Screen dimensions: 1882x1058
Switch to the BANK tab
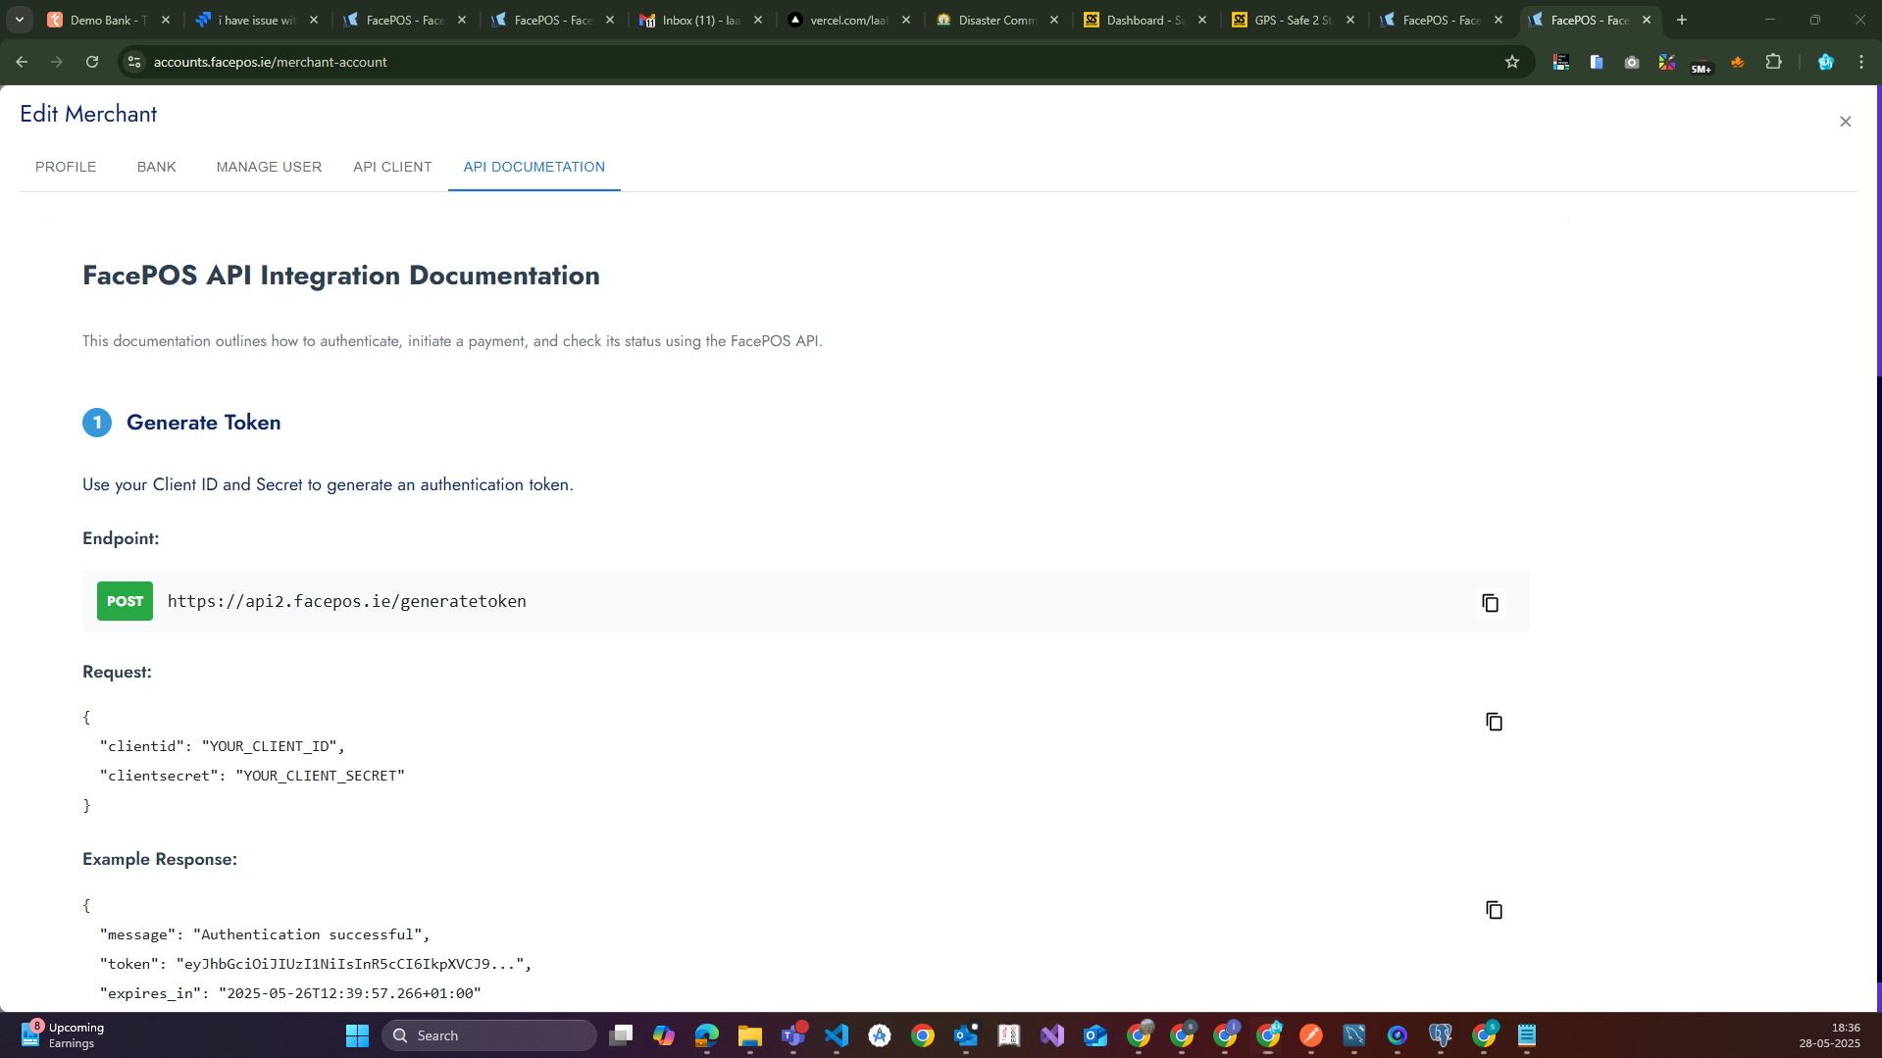tap(157, 167)
